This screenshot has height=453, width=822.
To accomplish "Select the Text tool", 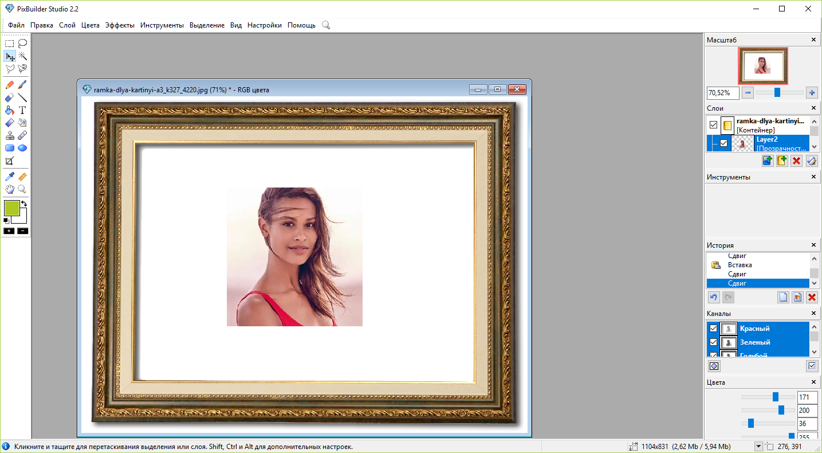I will pos(22,110).
